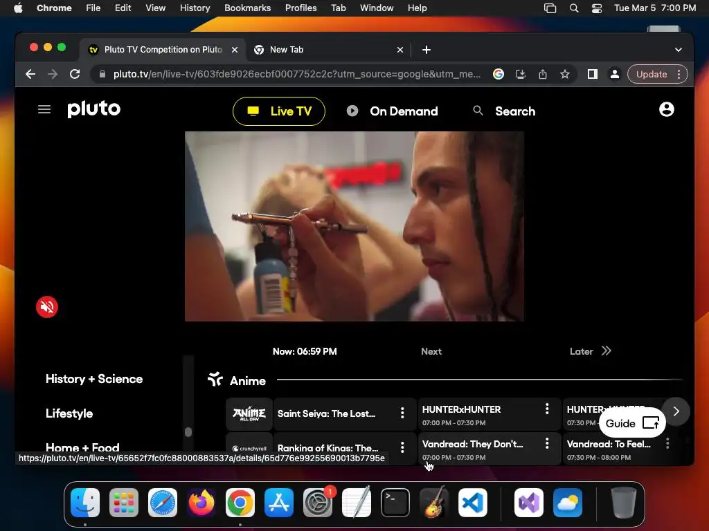
Task: Open System Settings from the Dock
Action: click(318, 503)
